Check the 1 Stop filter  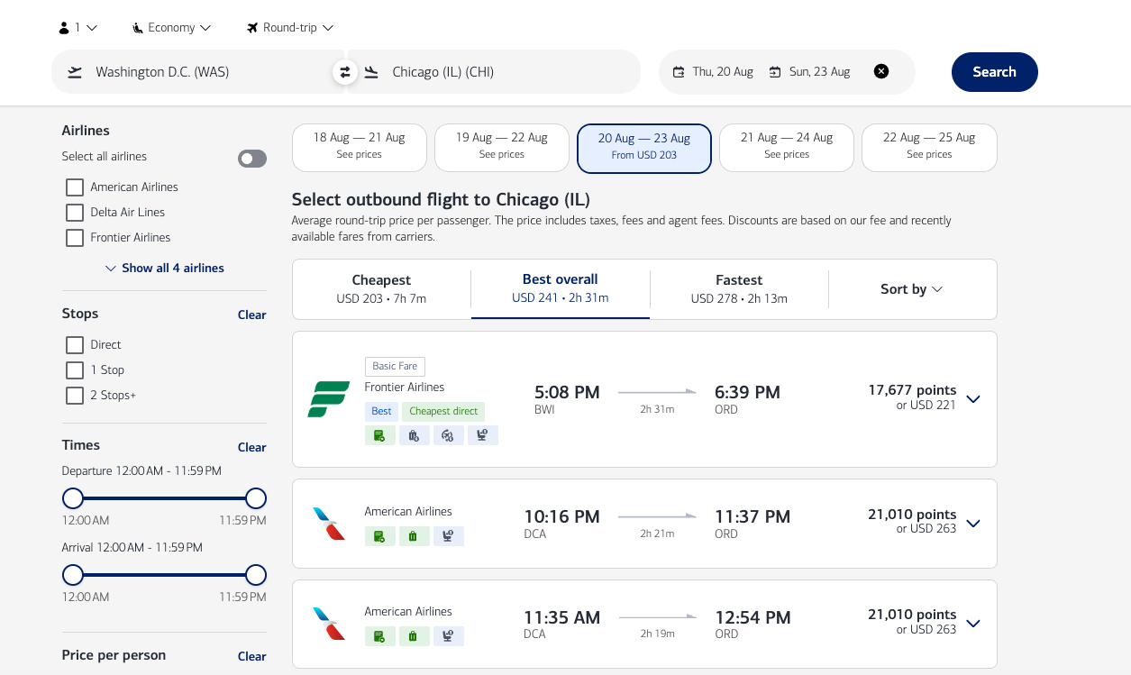(75, 370)
